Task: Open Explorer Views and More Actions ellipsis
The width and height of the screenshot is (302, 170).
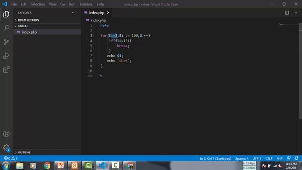Action: (x=74, y=13)
